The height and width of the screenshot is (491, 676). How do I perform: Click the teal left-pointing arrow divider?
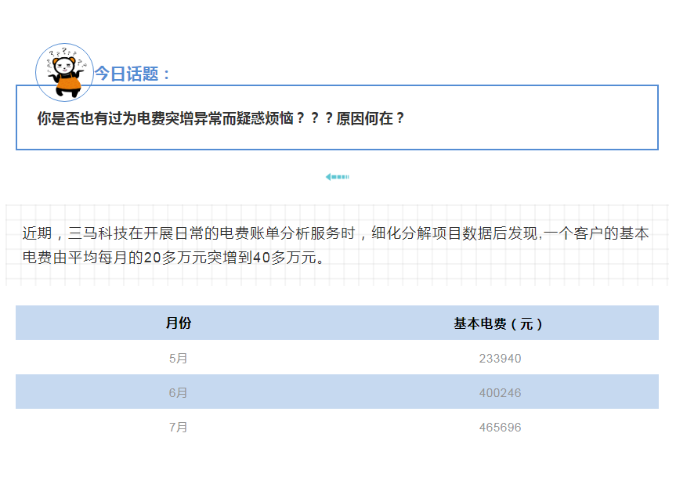pyautogui.click(x=337, y=177)
